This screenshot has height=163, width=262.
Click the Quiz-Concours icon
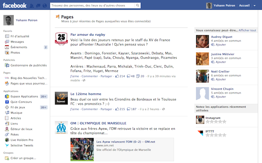[x=7, y=102]
